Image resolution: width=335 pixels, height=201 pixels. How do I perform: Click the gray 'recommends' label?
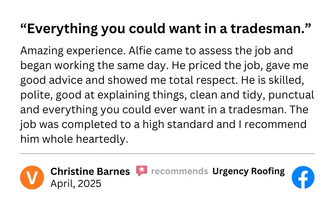coord(180,171)
